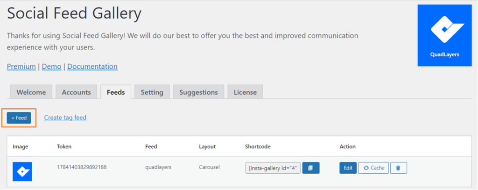
Task: Open the Setting tab
Action: click(x=152, y=92)
